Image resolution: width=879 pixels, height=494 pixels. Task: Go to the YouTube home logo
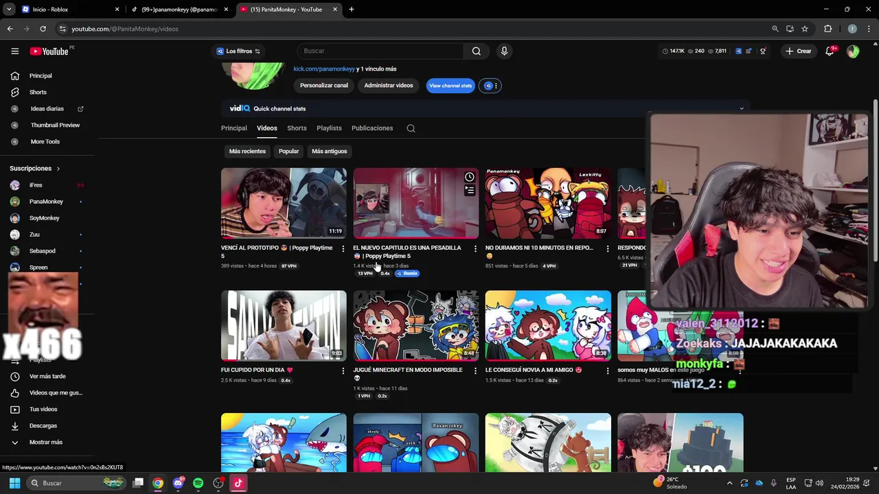49,51
